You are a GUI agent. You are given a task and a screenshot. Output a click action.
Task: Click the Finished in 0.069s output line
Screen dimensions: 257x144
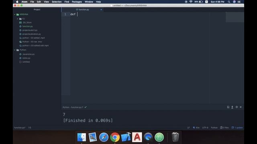pyautogui.click(x=88, y=120)
